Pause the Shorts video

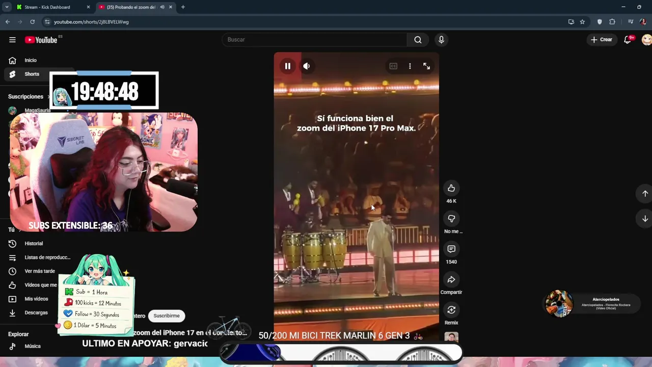tap(288, 66)
